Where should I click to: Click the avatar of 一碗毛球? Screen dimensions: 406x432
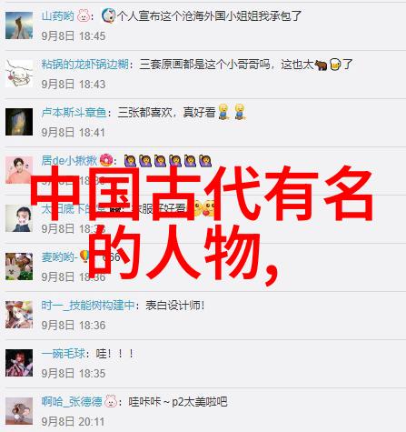pos(19,363)
